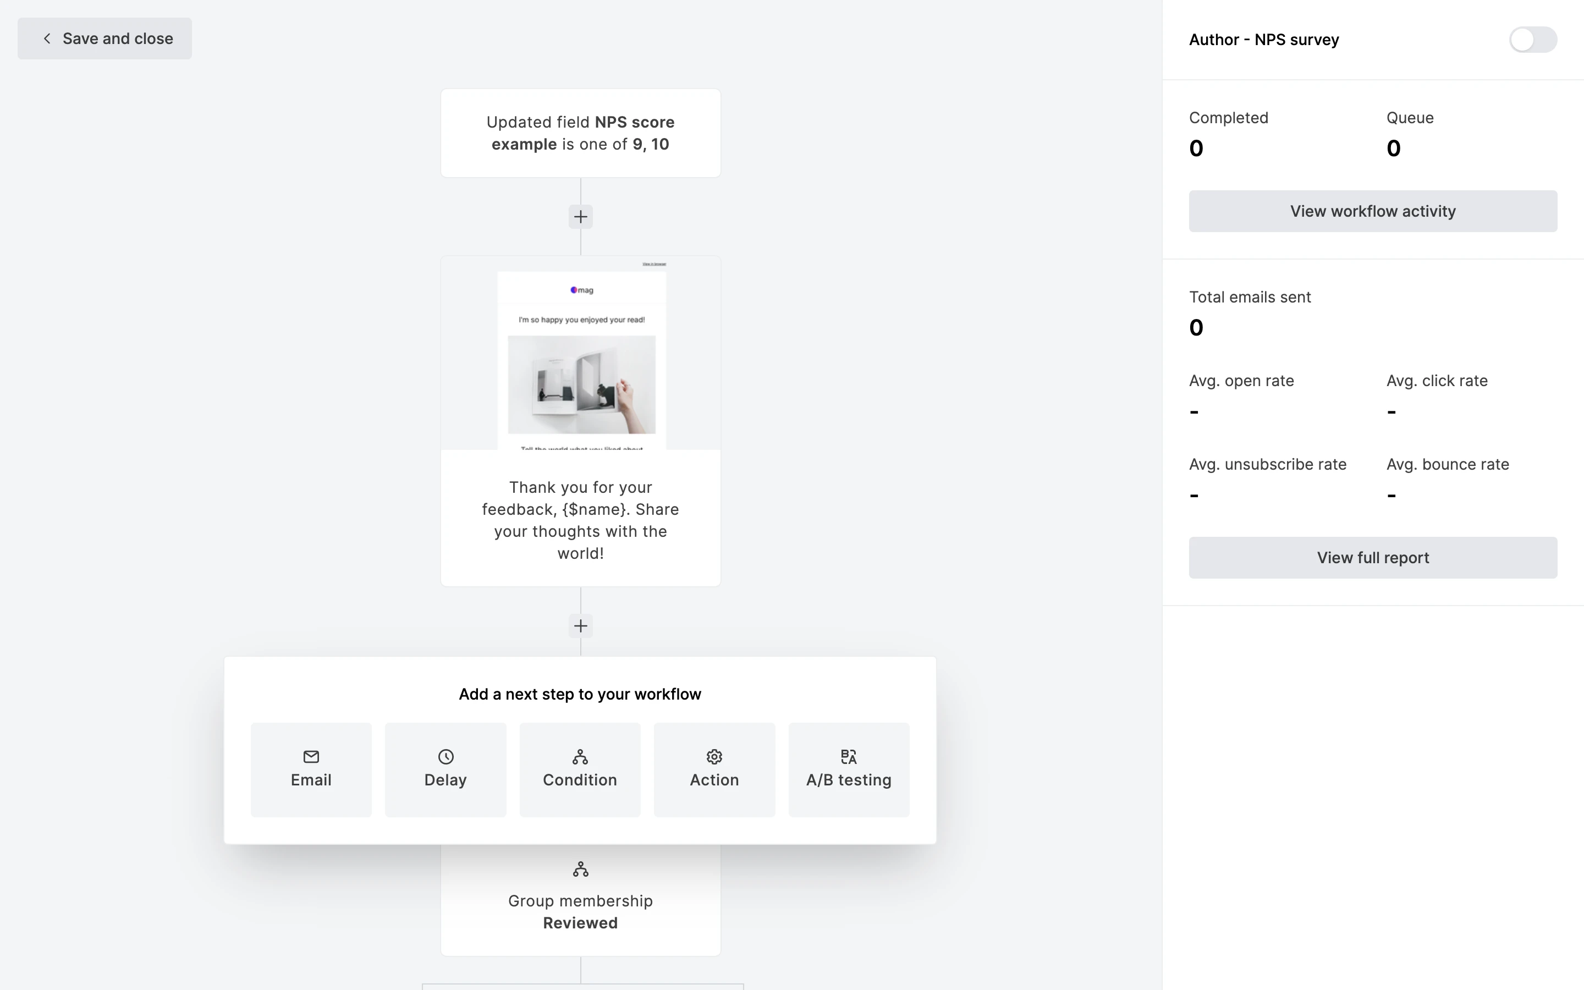
Task: Click the Delay label in step menu
Action: tap(445, 780)
